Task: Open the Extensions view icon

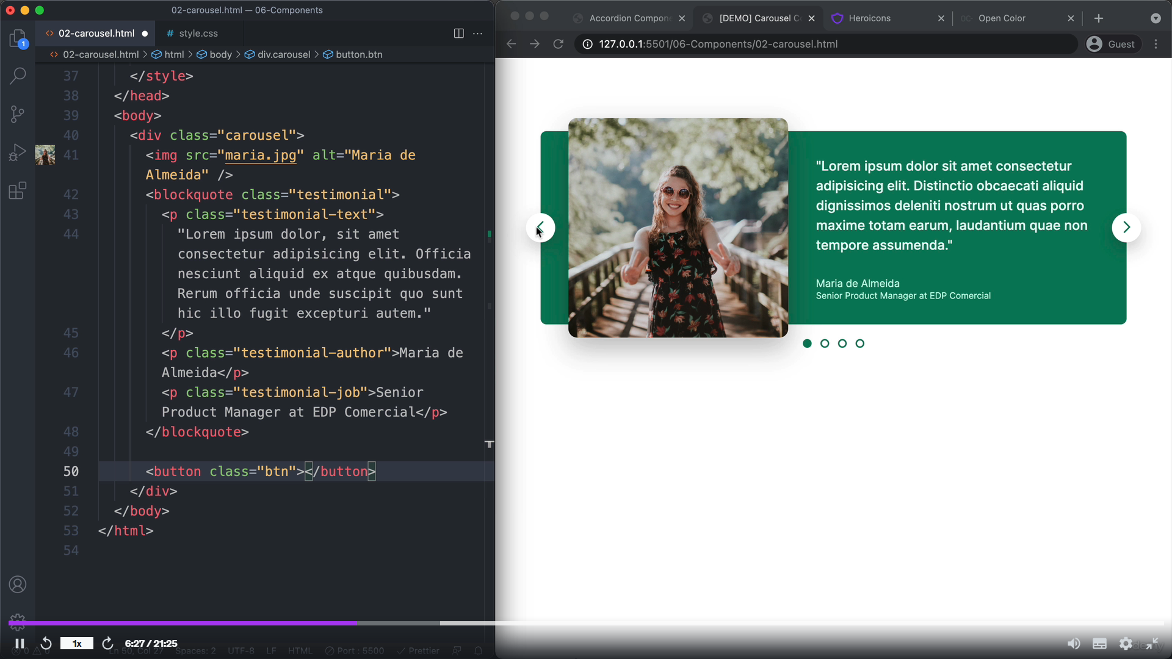Action: coord(18,191)
